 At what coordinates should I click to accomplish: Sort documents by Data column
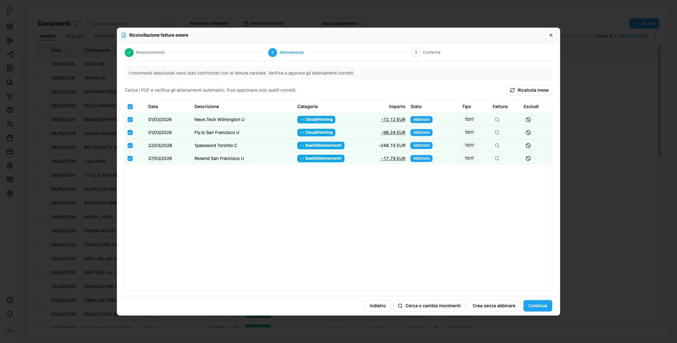(59, 50)
